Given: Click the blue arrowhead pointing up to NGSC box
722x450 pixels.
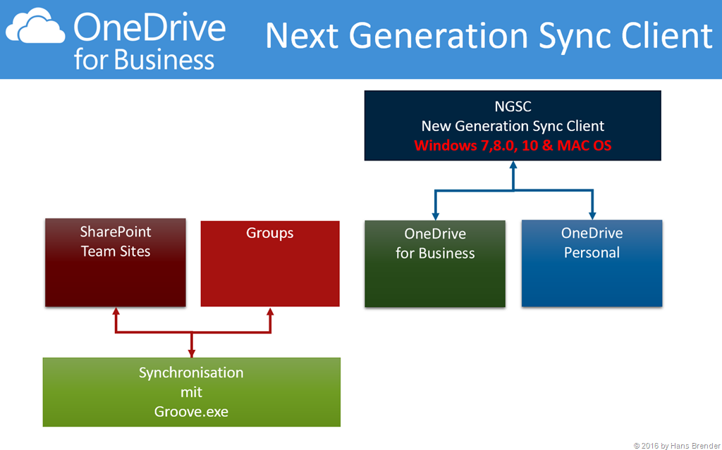Looking at the screenshot, I should point(513,166).
